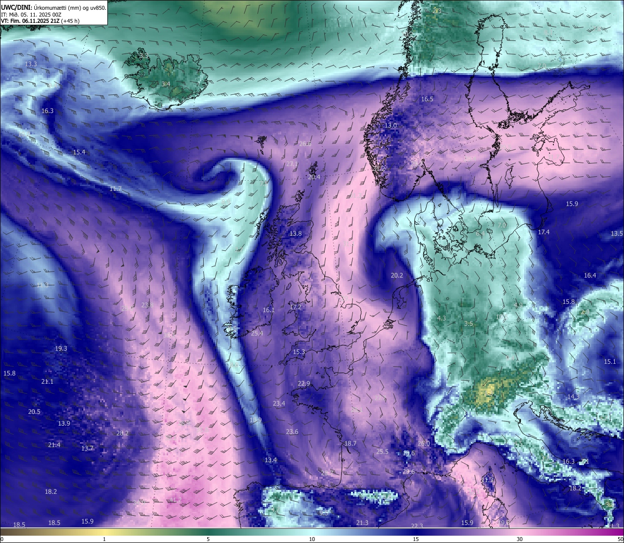Click the 26.0 value label
This screenshot has height=543, width=624.
pyautogui.click(x=424, y=444)
